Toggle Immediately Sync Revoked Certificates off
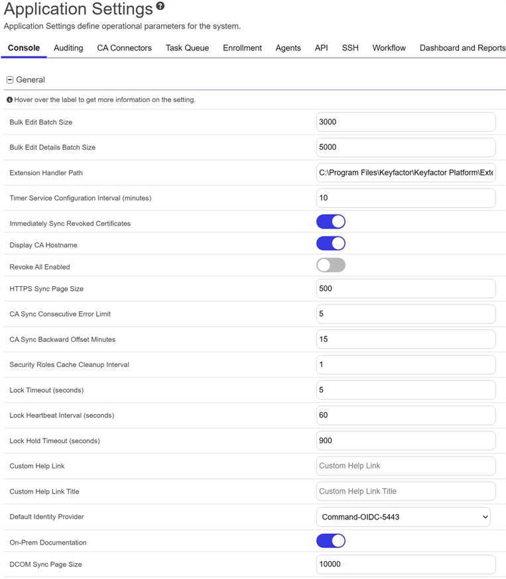506x579 pixels. (330, 222)
